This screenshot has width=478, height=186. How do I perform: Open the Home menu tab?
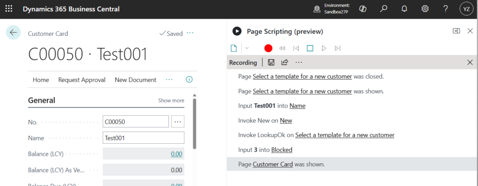pyautogui.click(x=41, y=80)
